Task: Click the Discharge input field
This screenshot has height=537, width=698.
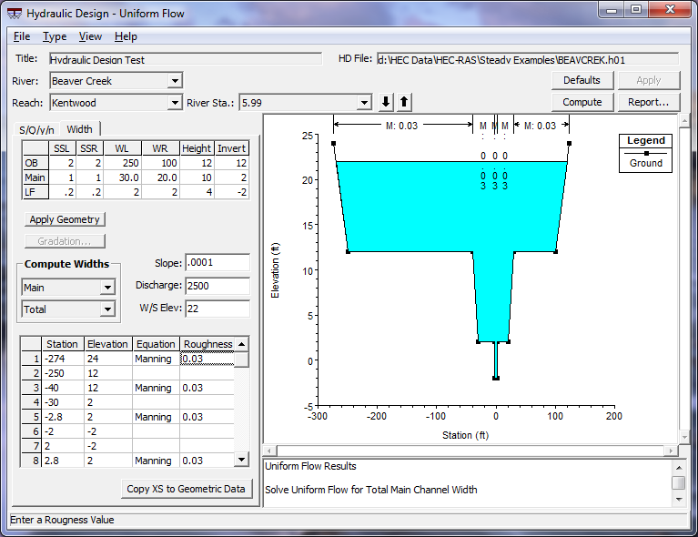Action: [217, 286]
